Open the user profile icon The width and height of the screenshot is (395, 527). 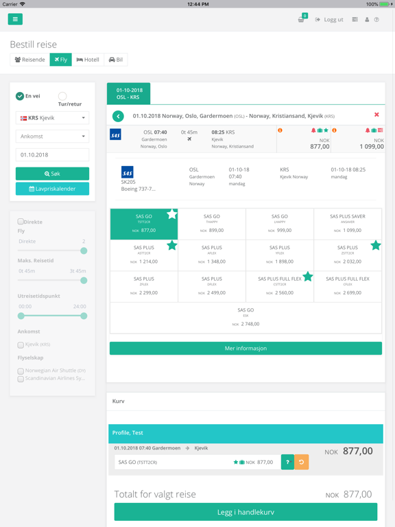click(x=367, y=19)
